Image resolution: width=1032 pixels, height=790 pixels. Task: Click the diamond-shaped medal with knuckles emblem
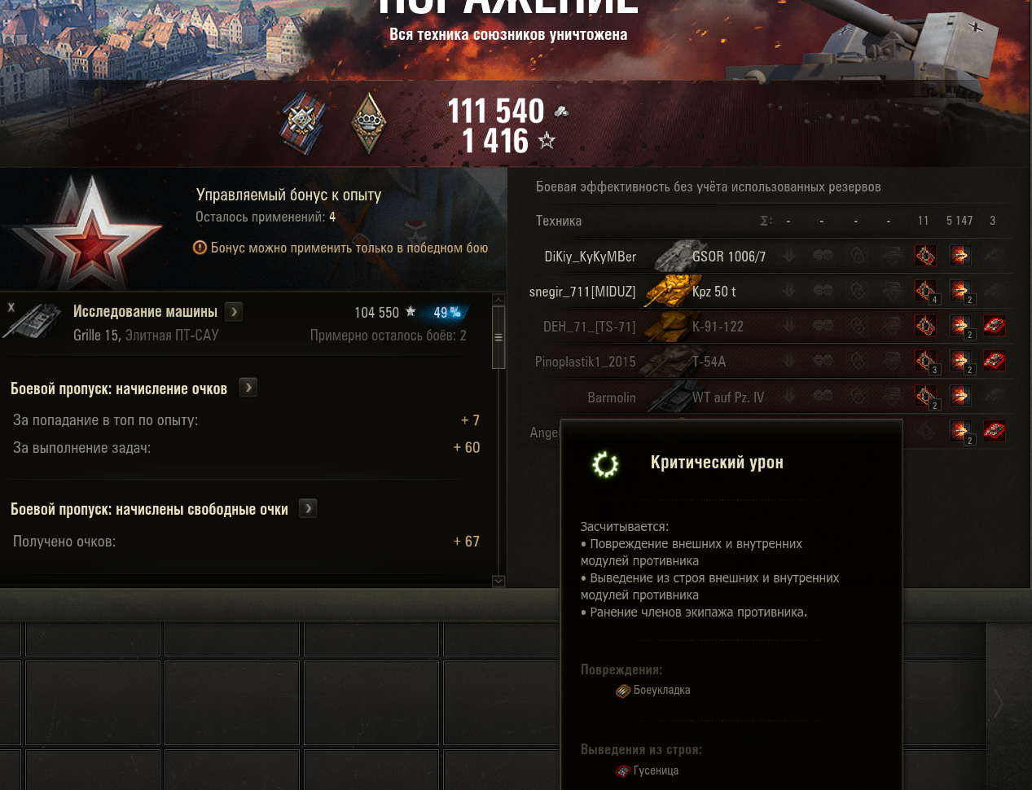(369, 123)
